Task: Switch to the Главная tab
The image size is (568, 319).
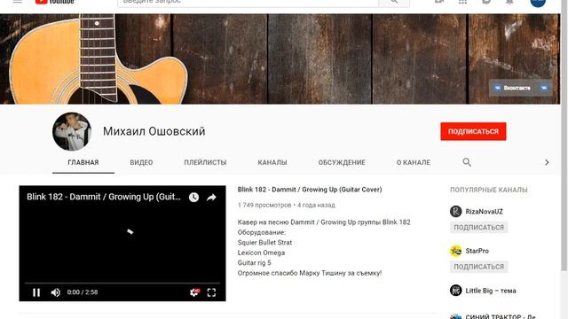Action: 83,162
